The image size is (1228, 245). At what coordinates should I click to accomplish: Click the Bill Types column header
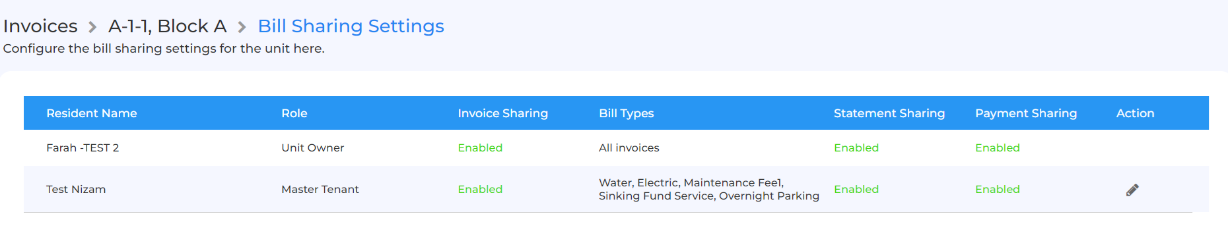point(627,113)
